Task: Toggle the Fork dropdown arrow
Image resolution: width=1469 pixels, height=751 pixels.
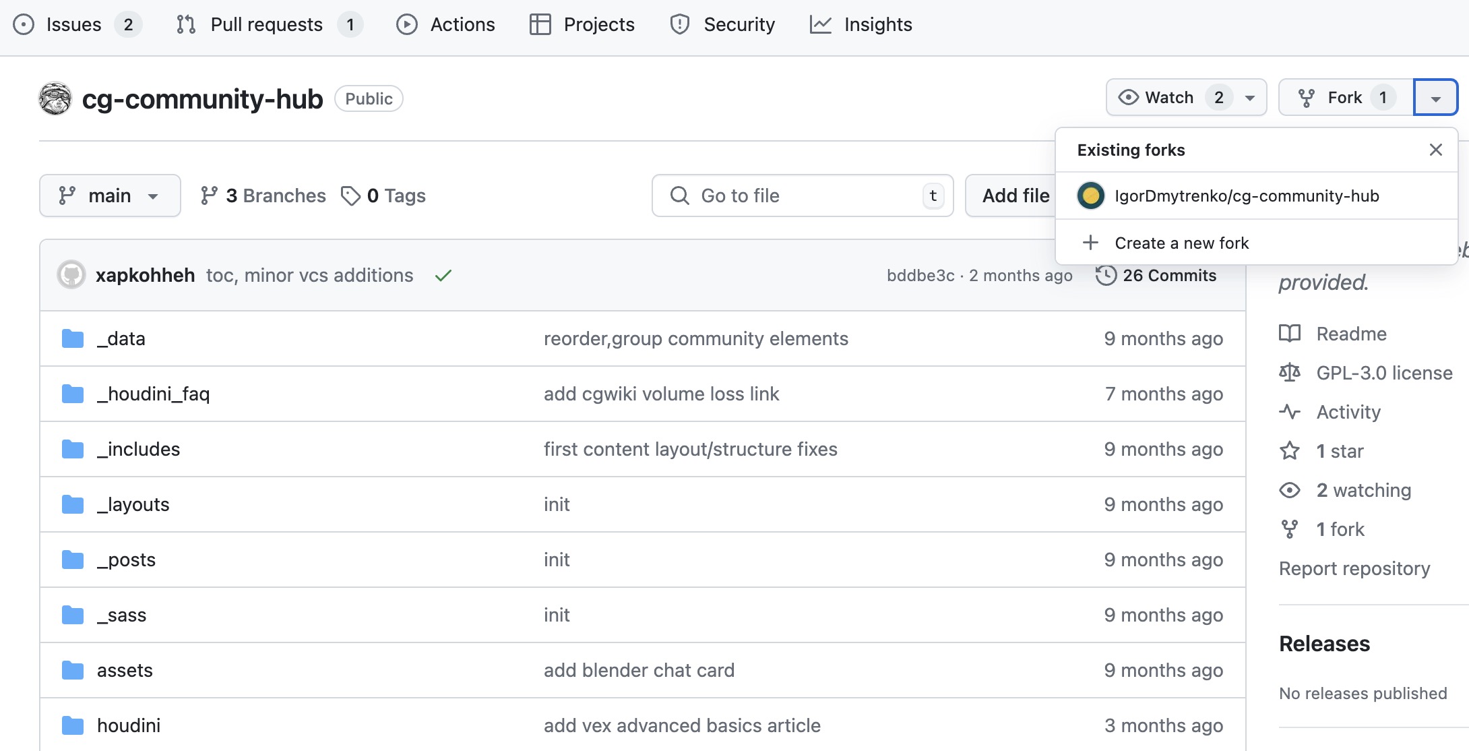Action: pos(1435,98)
